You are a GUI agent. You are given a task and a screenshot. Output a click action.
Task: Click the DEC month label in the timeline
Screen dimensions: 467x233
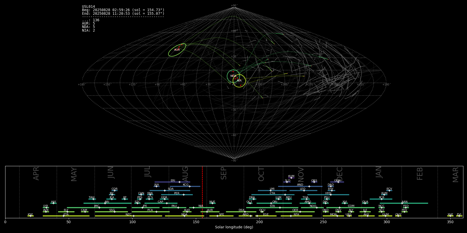340,174
